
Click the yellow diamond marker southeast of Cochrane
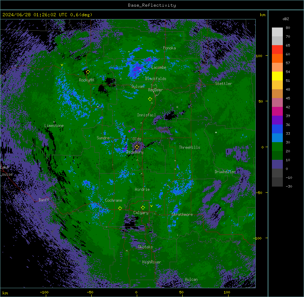point(120,208)
